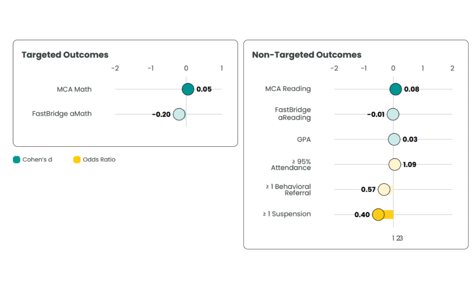Click the Odds Ratio legend text
The height and width of the screenshot is (297, 476).
coord(99,160)
